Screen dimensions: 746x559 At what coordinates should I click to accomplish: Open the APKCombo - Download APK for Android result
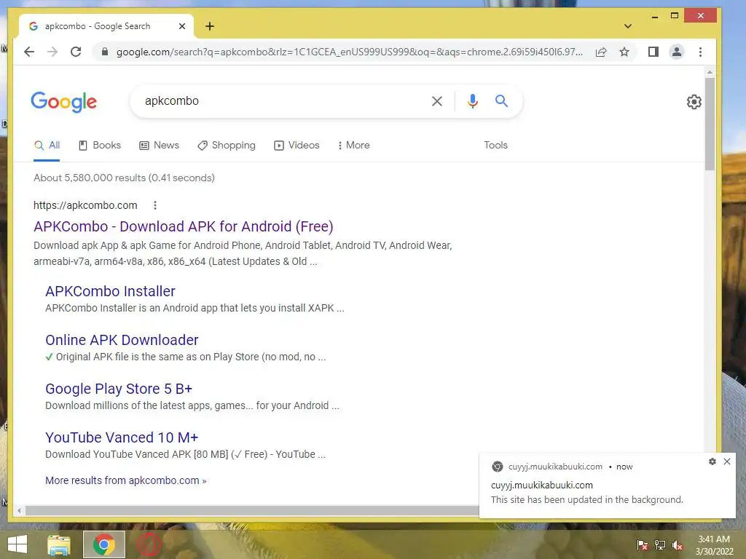point(183,227)
